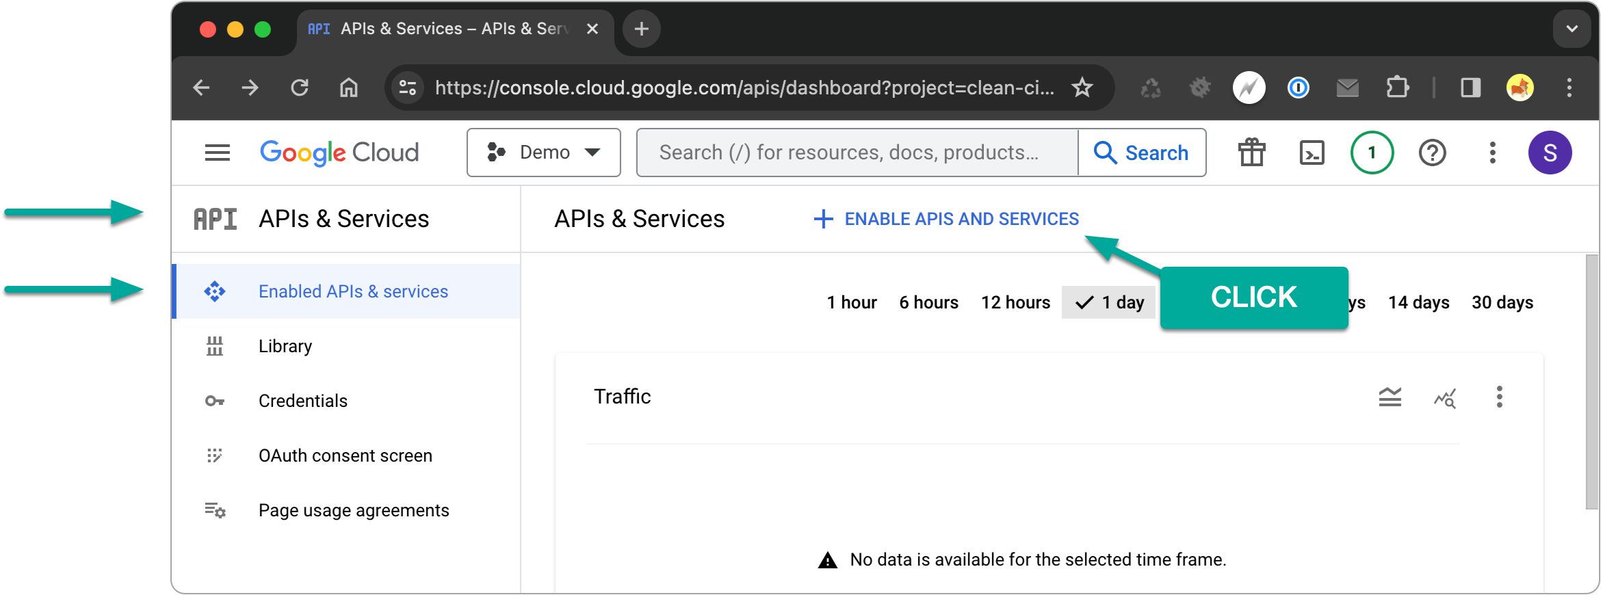Open the help question mark menu
The height and width of the screenshot is (595, 1601).
[1432, 153]
